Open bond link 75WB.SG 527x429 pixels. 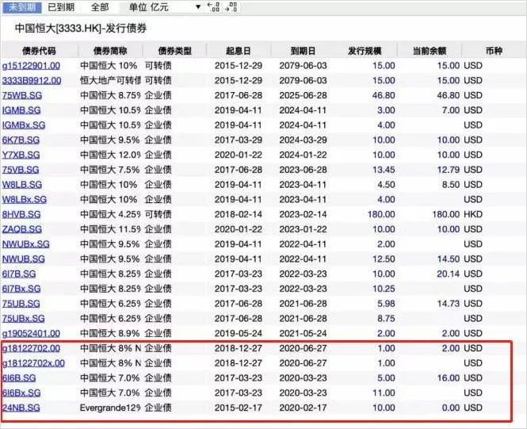point(22,95)
